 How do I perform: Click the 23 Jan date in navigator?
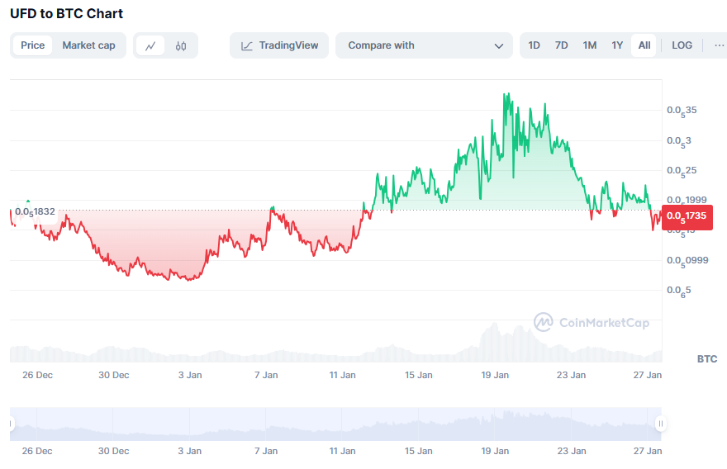[x=571, y=451]
